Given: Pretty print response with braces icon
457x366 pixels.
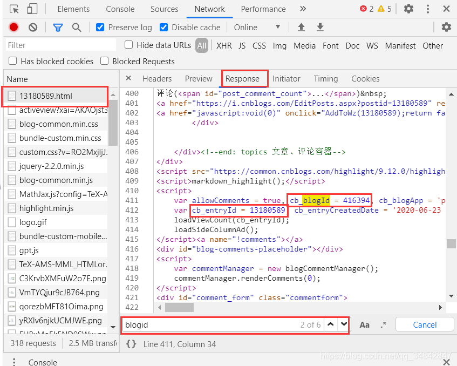Looking at the screenshot, I should (x=131, y=344).
